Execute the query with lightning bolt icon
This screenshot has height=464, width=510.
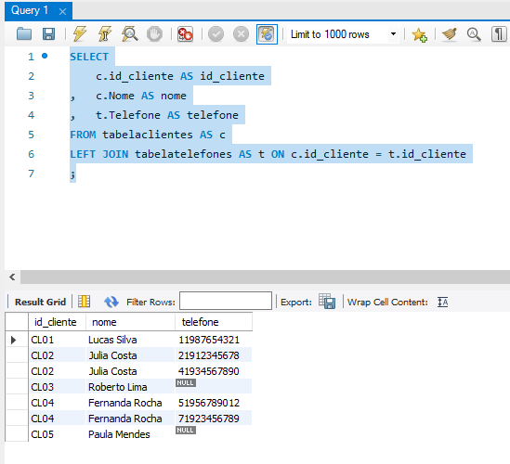click(x=79, y=33)
